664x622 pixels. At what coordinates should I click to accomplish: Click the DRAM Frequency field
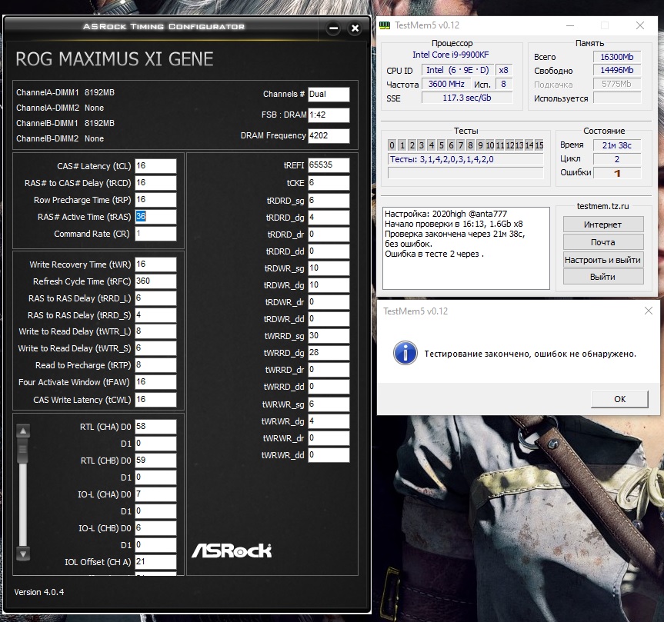coord(329,135)
